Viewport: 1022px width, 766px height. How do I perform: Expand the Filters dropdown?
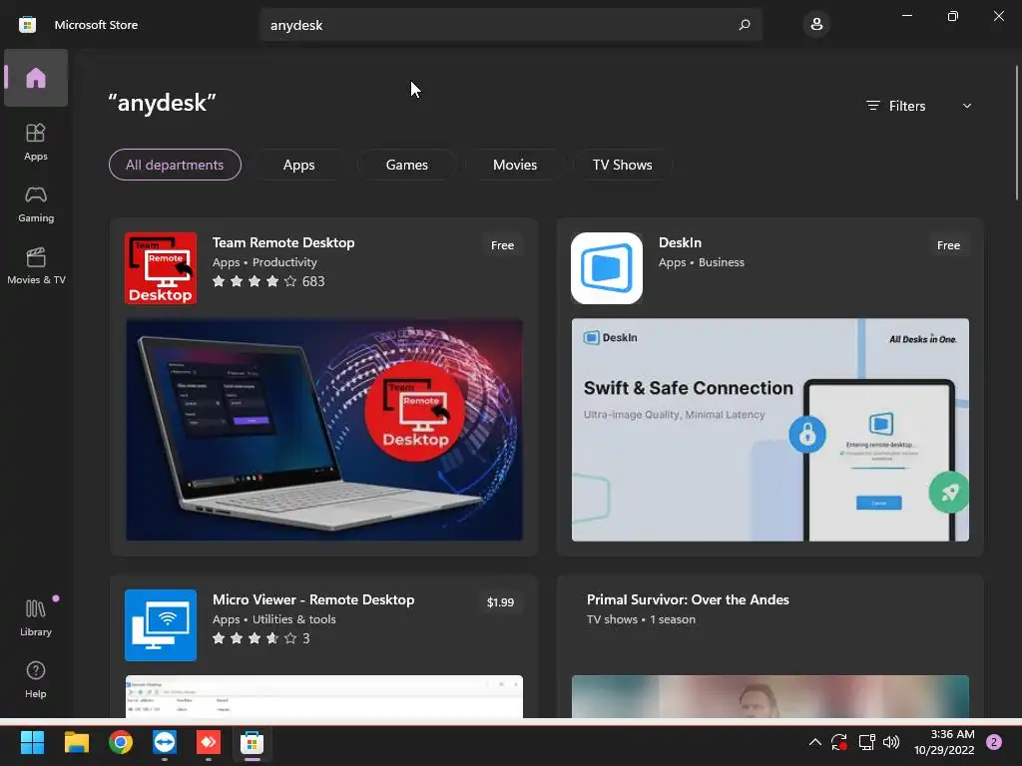(x=919, y=106)
